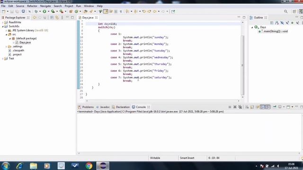This screenshot has width=303, height=170.
Task: Click the Coverage run icon in toolbar
Action: coord(53,11)
